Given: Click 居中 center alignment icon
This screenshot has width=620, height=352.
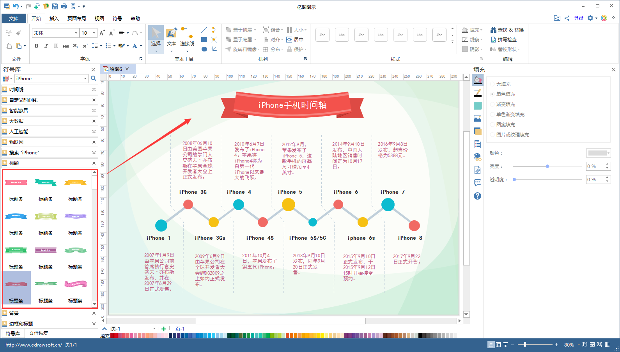Looking at the screenshot, I should pyautogui.click(x=295, y=39).
